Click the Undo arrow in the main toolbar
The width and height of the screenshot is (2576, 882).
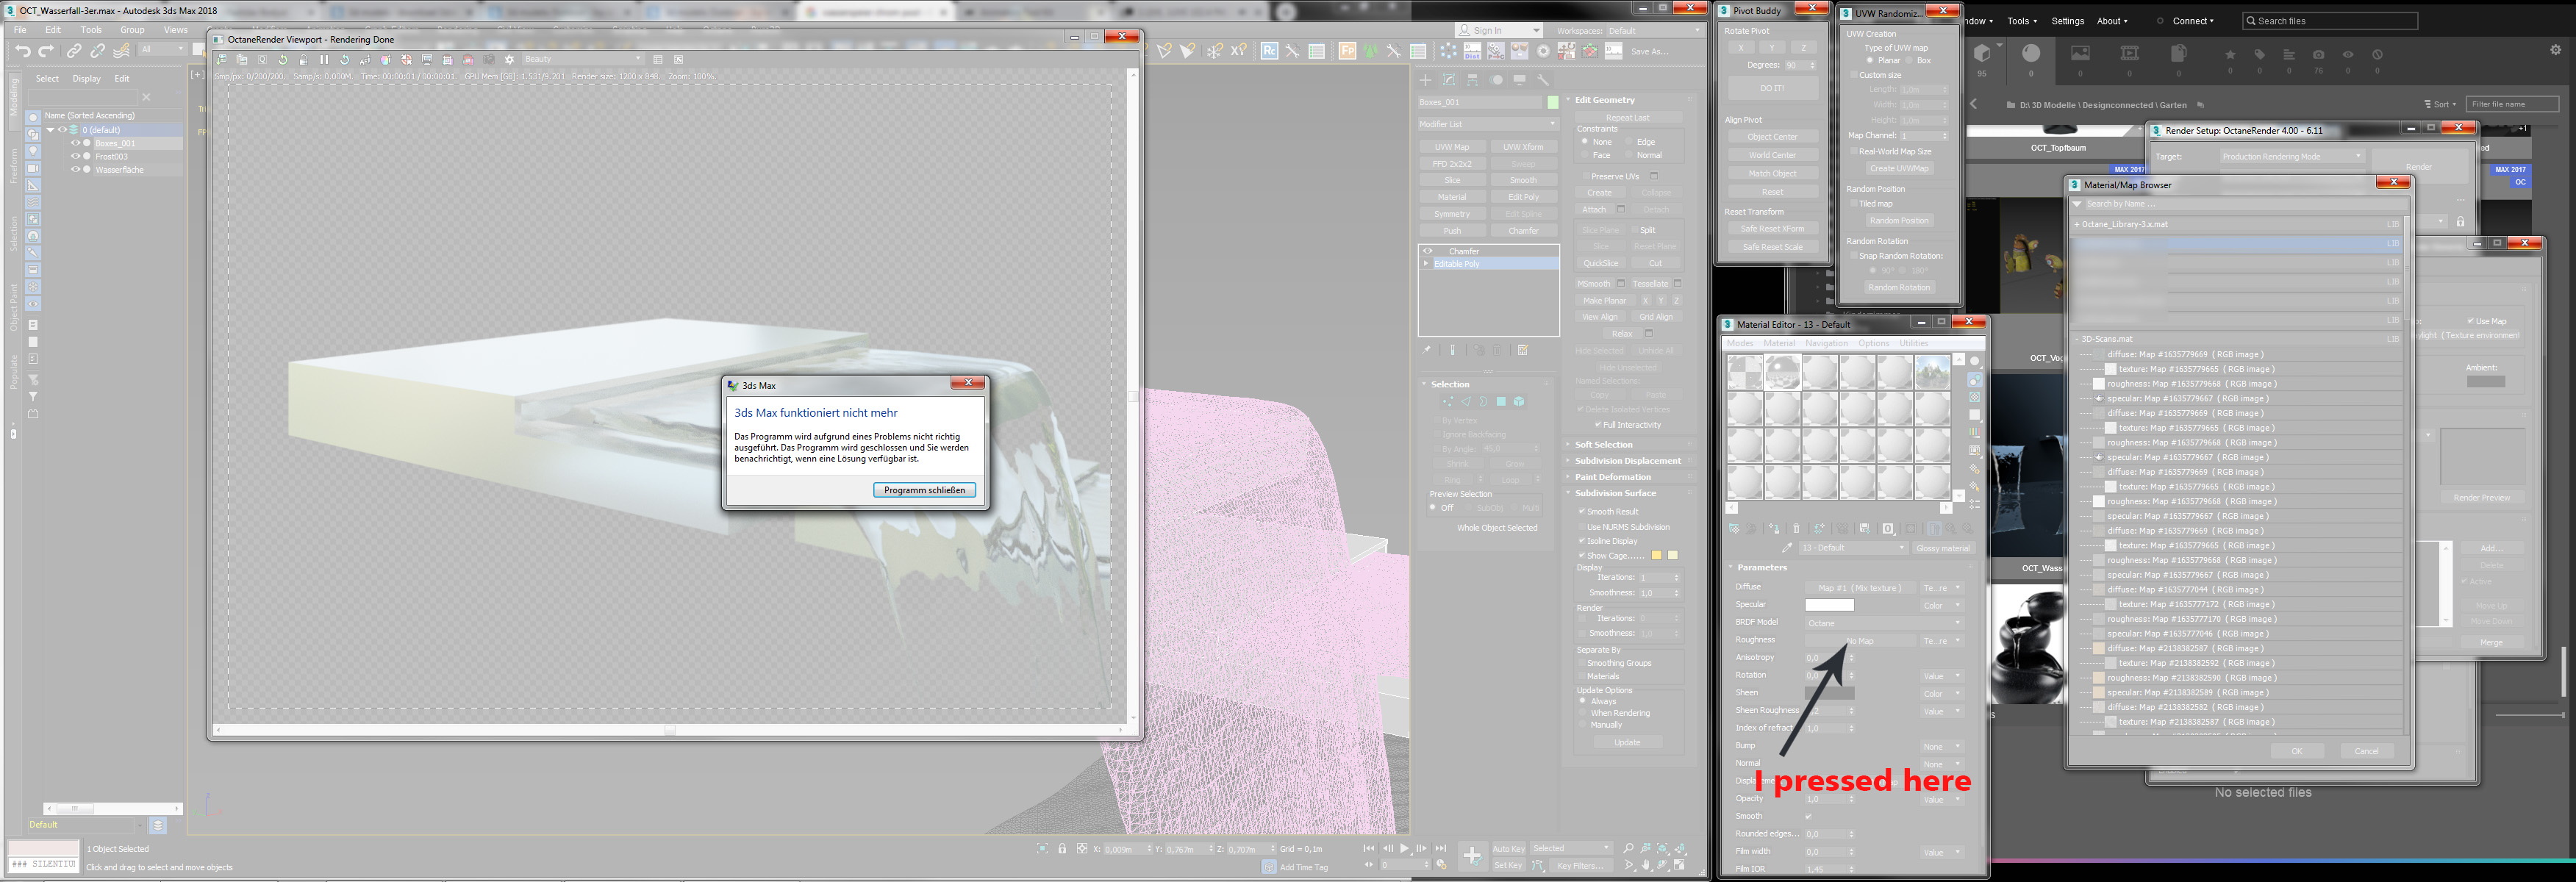click(22, 51)
